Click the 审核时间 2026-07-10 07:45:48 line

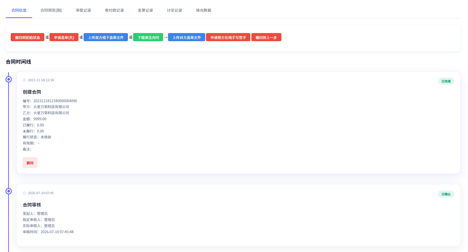(48, 232)
